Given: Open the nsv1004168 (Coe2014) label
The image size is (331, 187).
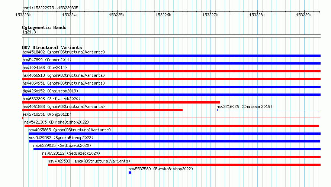Looking at the screenshot, I should (x=45, y=68).
